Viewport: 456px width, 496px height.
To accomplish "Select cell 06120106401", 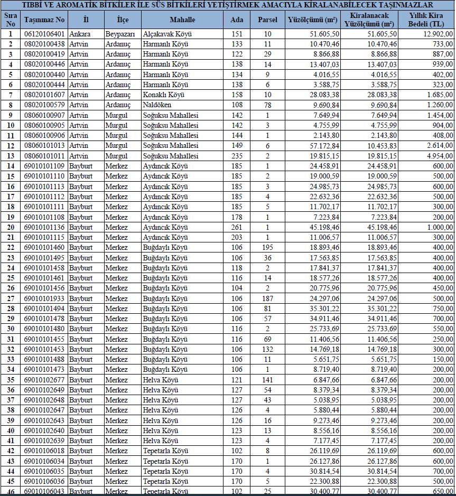I will coord(44,34).
